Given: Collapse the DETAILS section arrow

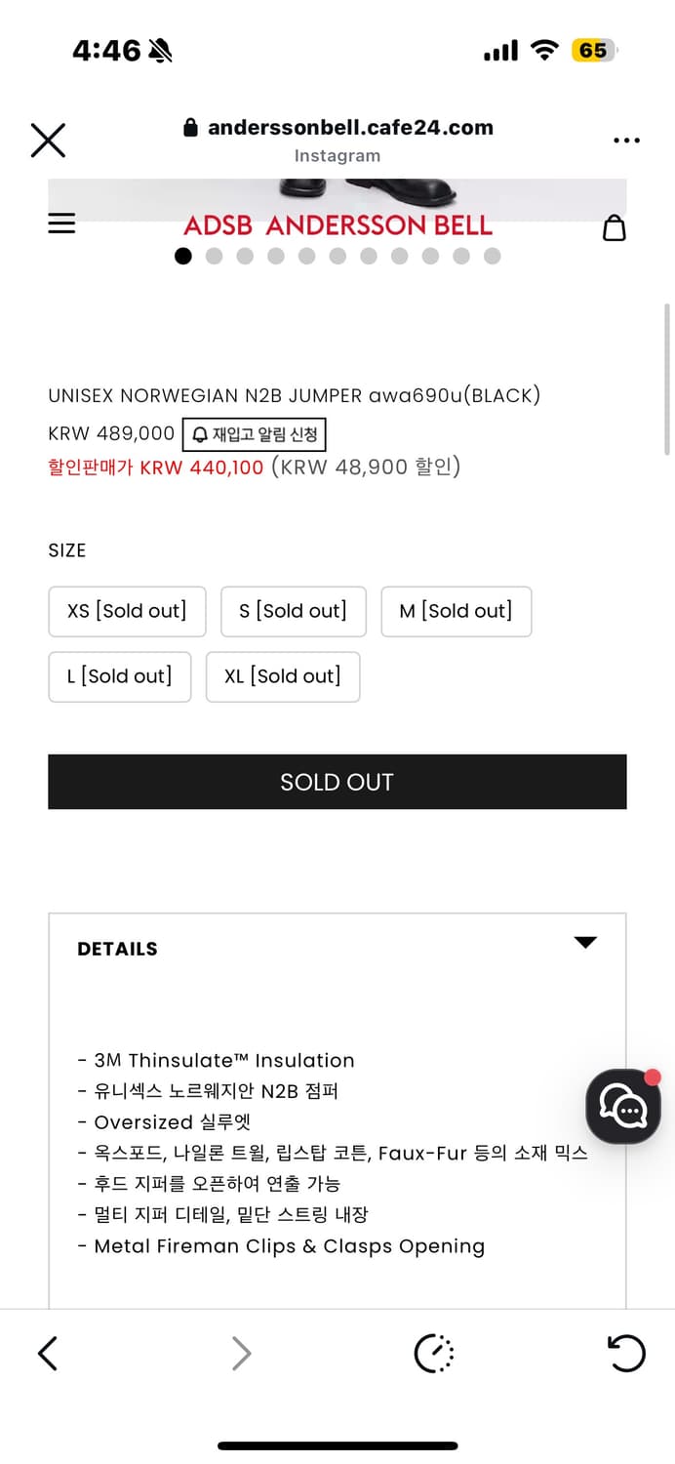Looking at the screenshot, I should [584, 942].
